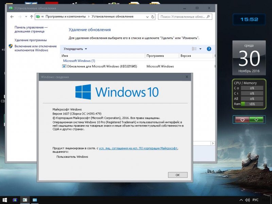Click the Control Panel icon in address bar

(38, 17)
